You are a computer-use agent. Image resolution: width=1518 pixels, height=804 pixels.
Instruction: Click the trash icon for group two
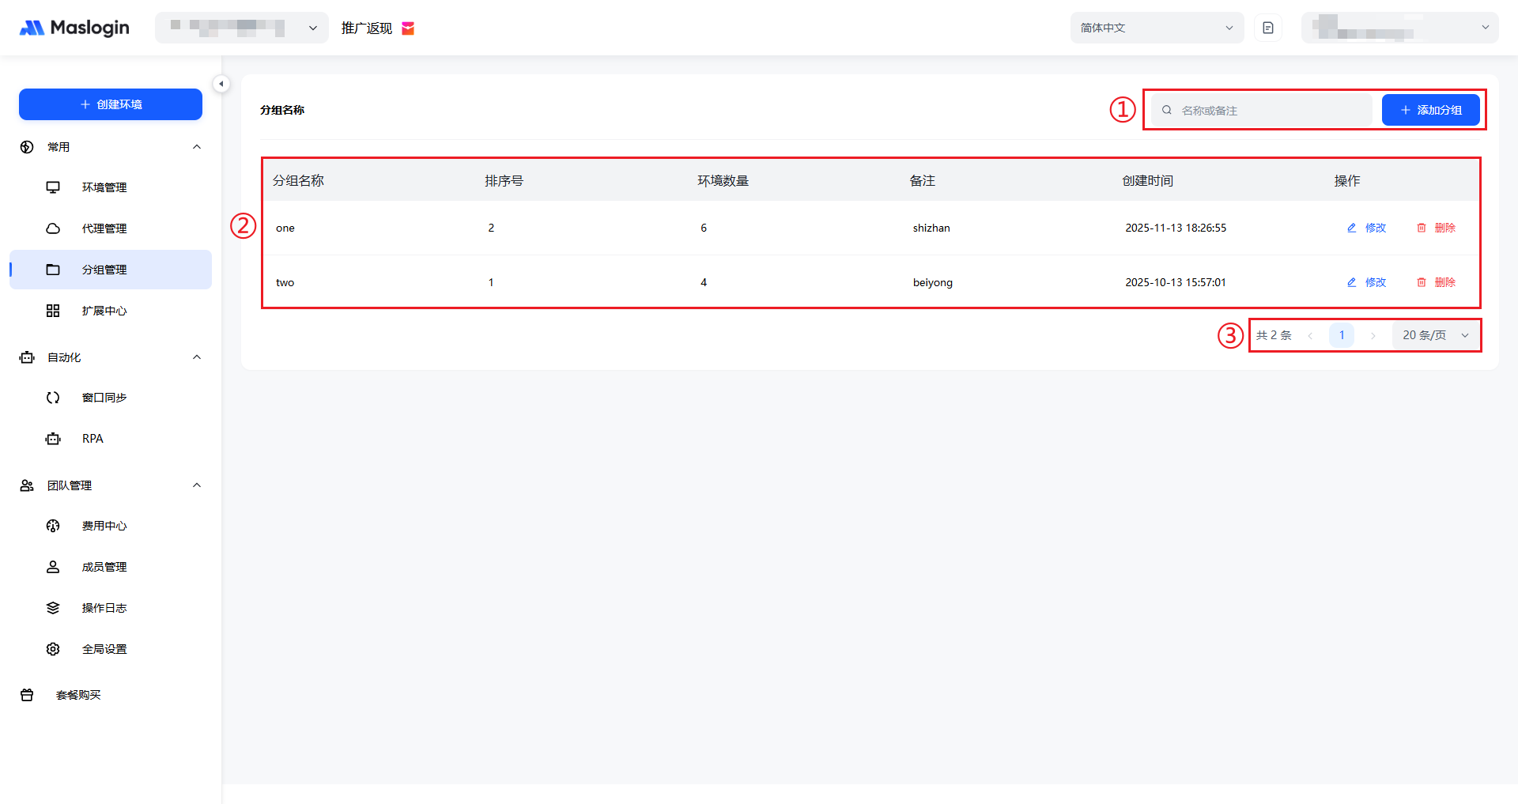[x=1422, y=282]
